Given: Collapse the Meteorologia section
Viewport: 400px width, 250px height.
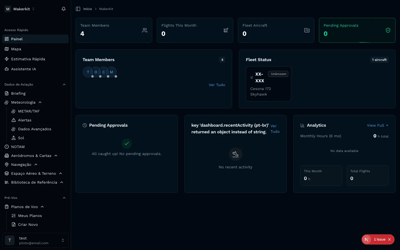Looking at the screenshot, I should 40,102.
